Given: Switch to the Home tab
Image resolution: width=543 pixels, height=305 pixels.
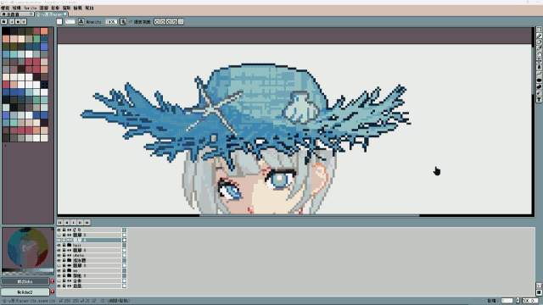Looking at the screenshot, I should (17, 14).
